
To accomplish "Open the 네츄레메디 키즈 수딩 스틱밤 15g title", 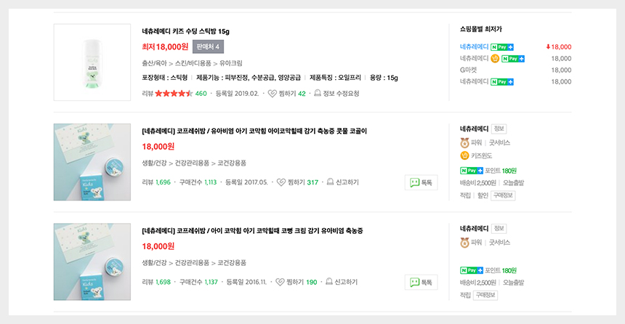I will pos(185,32).
